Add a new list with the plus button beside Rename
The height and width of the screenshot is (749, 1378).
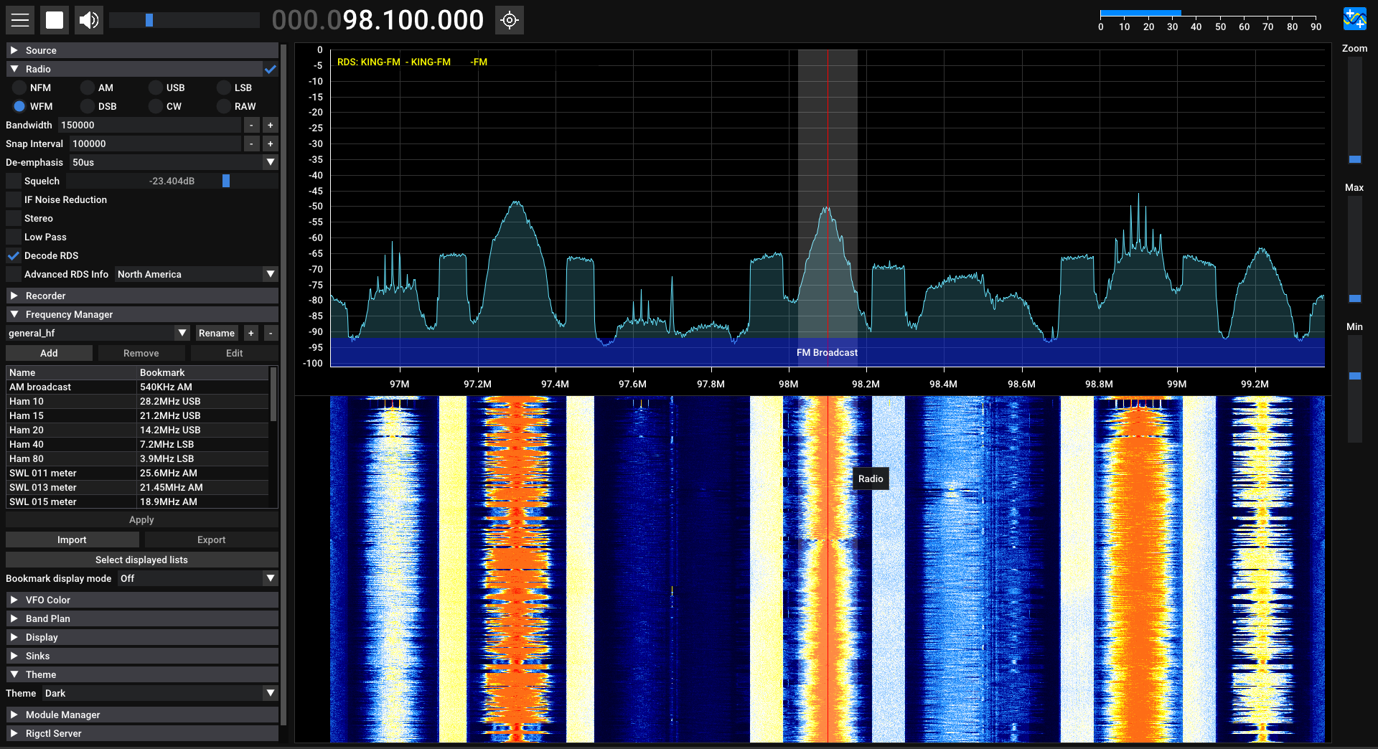[251, 333]
